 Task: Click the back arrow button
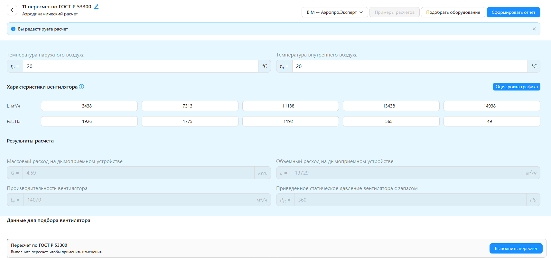(12, 10)
